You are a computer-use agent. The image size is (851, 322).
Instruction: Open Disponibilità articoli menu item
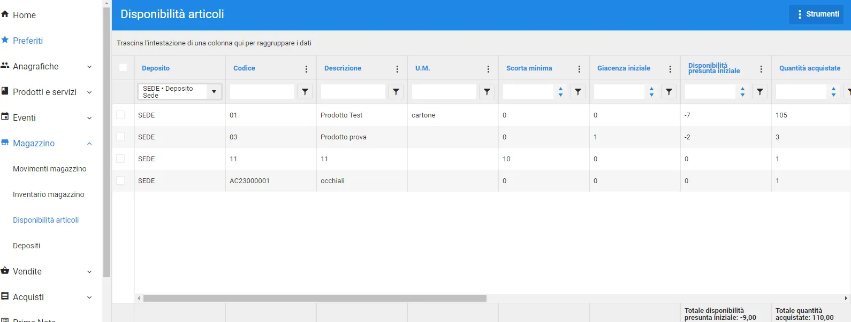click(x=45, y=220)
